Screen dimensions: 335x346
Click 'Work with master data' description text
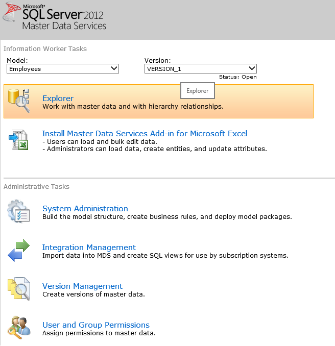[133, 107]
